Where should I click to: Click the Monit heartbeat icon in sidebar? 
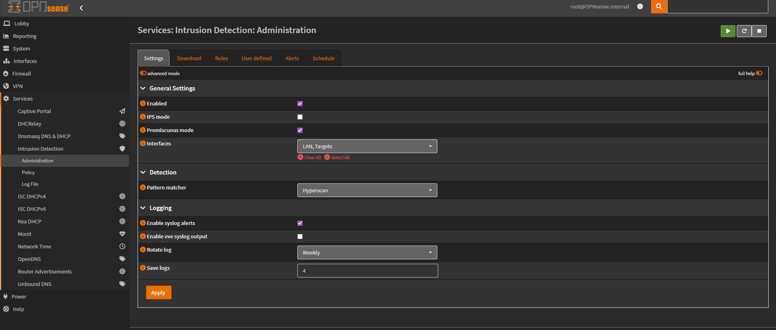pos(122,234)
